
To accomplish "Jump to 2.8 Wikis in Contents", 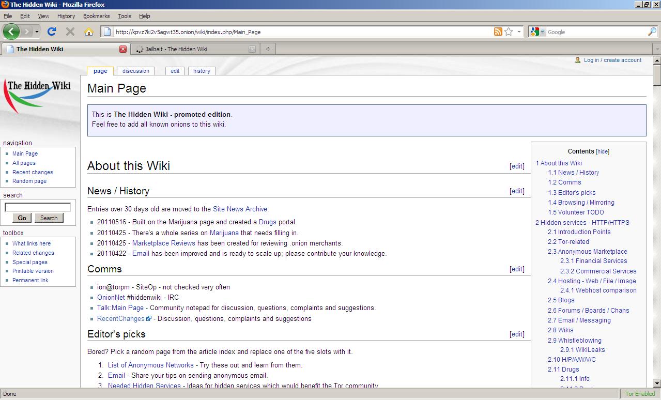I will click(x=561, y=330).
